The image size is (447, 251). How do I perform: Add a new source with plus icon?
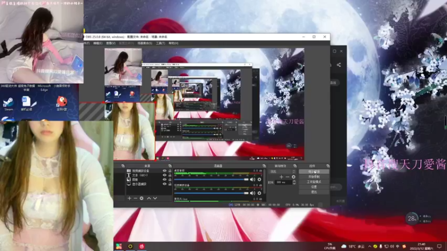coord(129,198)
